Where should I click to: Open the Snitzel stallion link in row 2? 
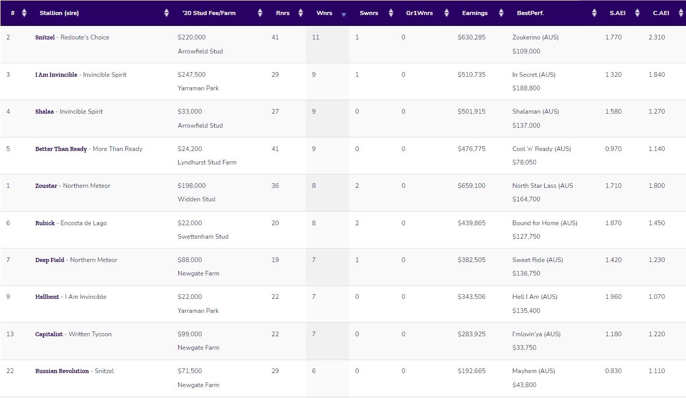pos(46,37)
